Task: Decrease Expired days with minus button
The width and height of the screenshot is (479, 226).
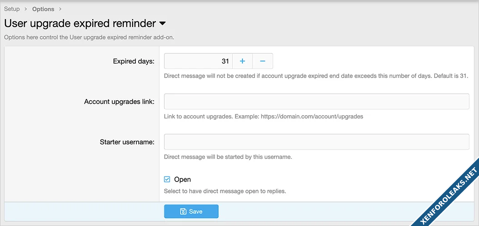Action: tap(263, 61)
